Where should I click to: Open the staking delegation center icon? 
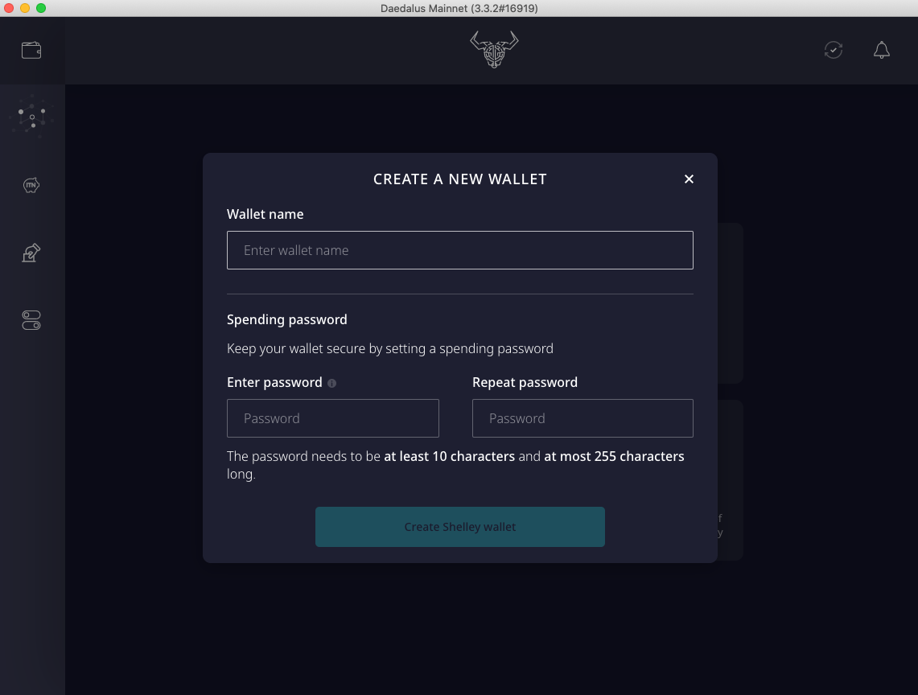(31, 117)
